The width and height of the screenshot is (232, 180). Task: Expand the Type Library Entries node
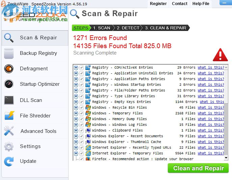pyautogui.click(x=76, y=96)
